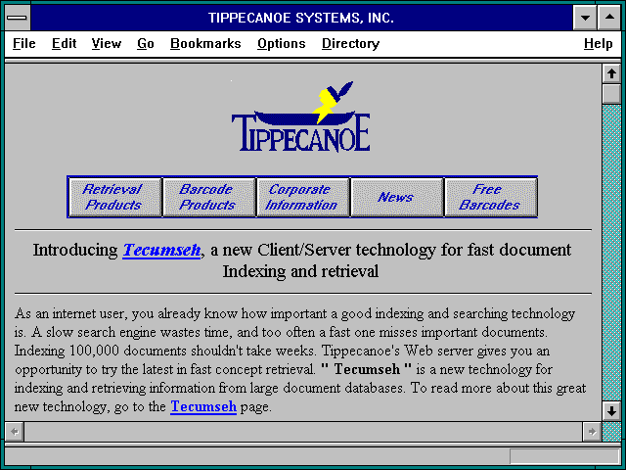Click the status bar progress box

coord(564,456)
